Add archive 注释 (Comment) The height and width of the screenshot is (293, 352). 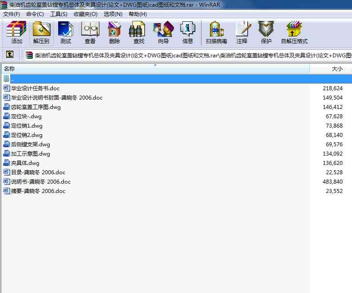point(242,33)
